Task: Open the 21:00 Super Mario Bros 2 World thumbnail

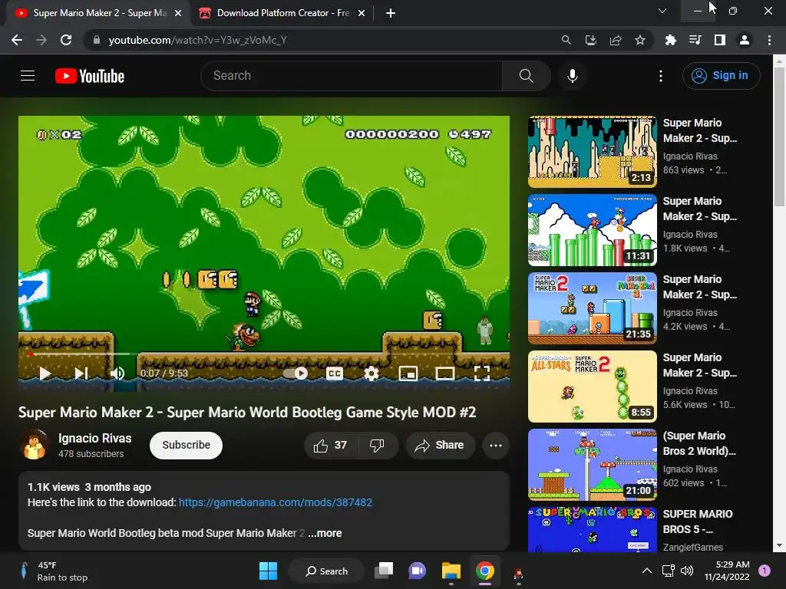Action: (592, 464)
